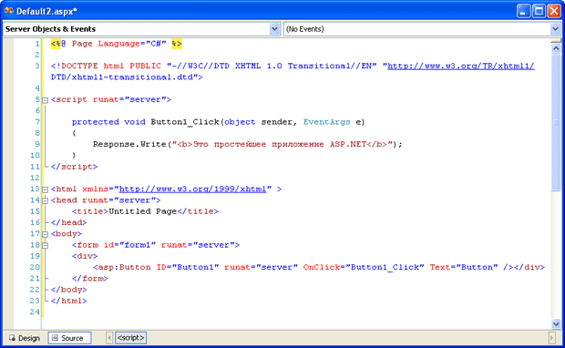
Task: Click the closing </script> tag on line 11
Action: pyautogui.click(x=74, y=167)
